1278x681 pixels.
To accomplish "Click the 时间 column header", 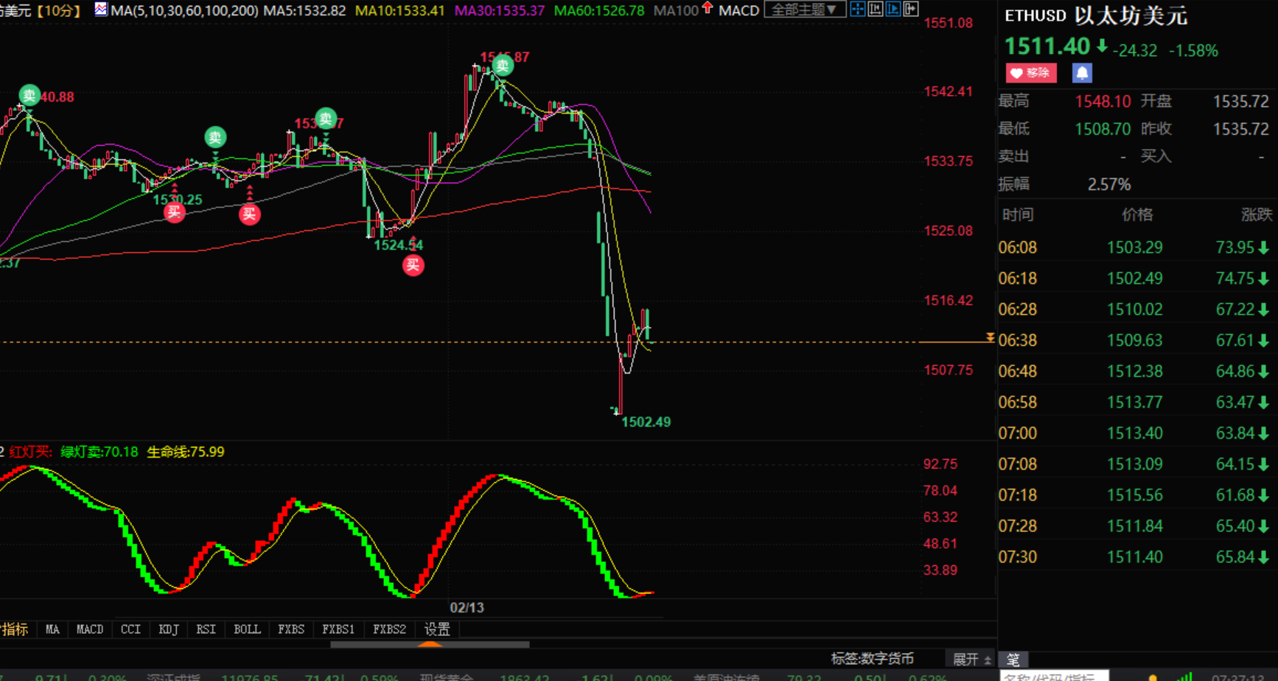I will click(1018, 215).
